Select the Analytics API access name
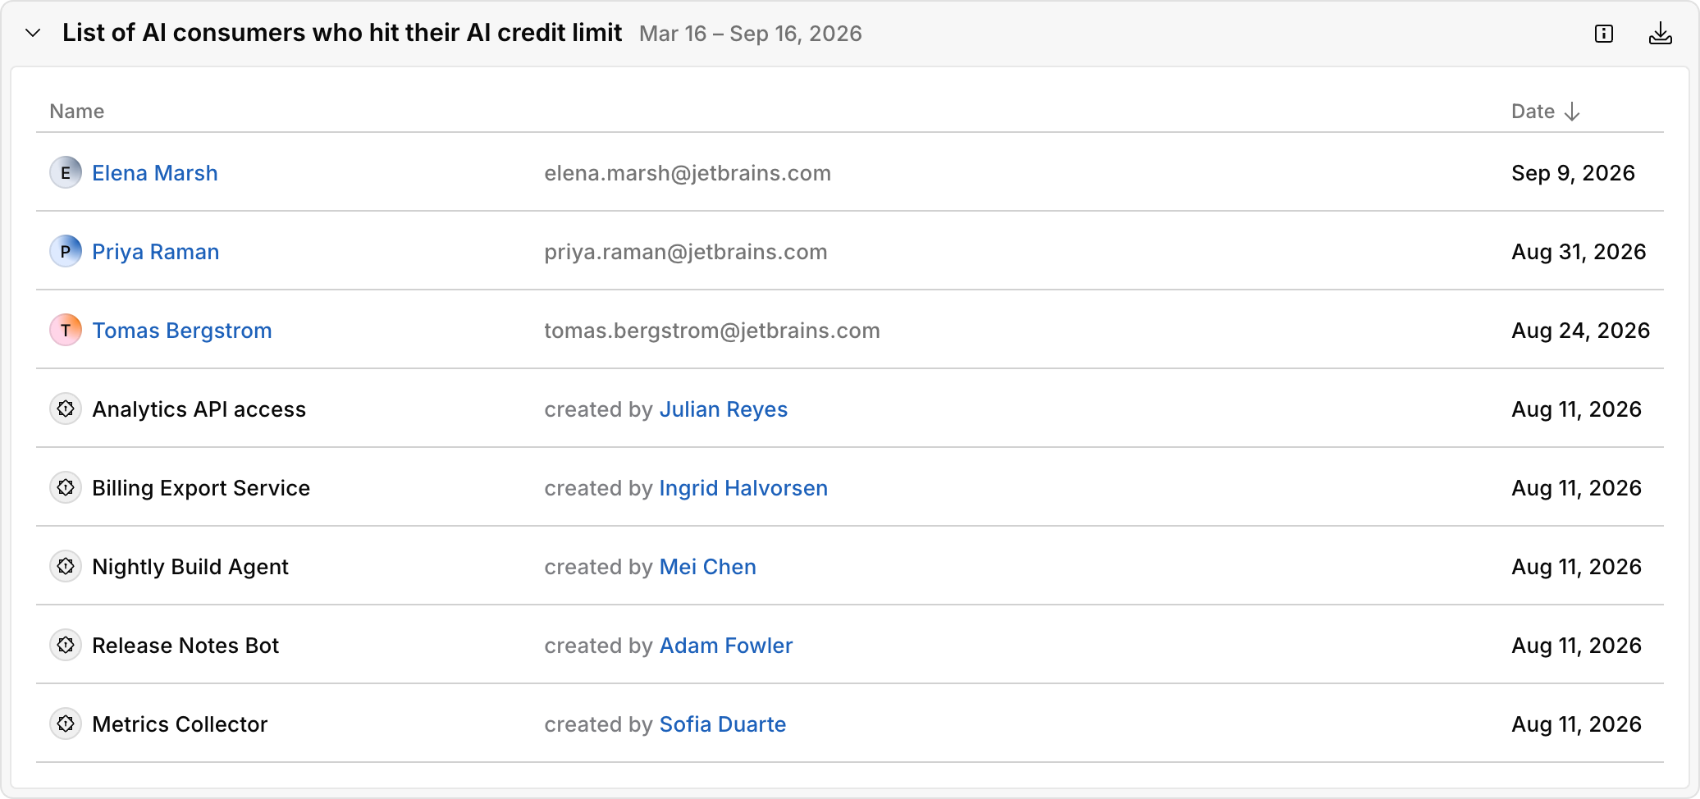The height and width of the screenshot is (799, 1700). click(199, 409)
